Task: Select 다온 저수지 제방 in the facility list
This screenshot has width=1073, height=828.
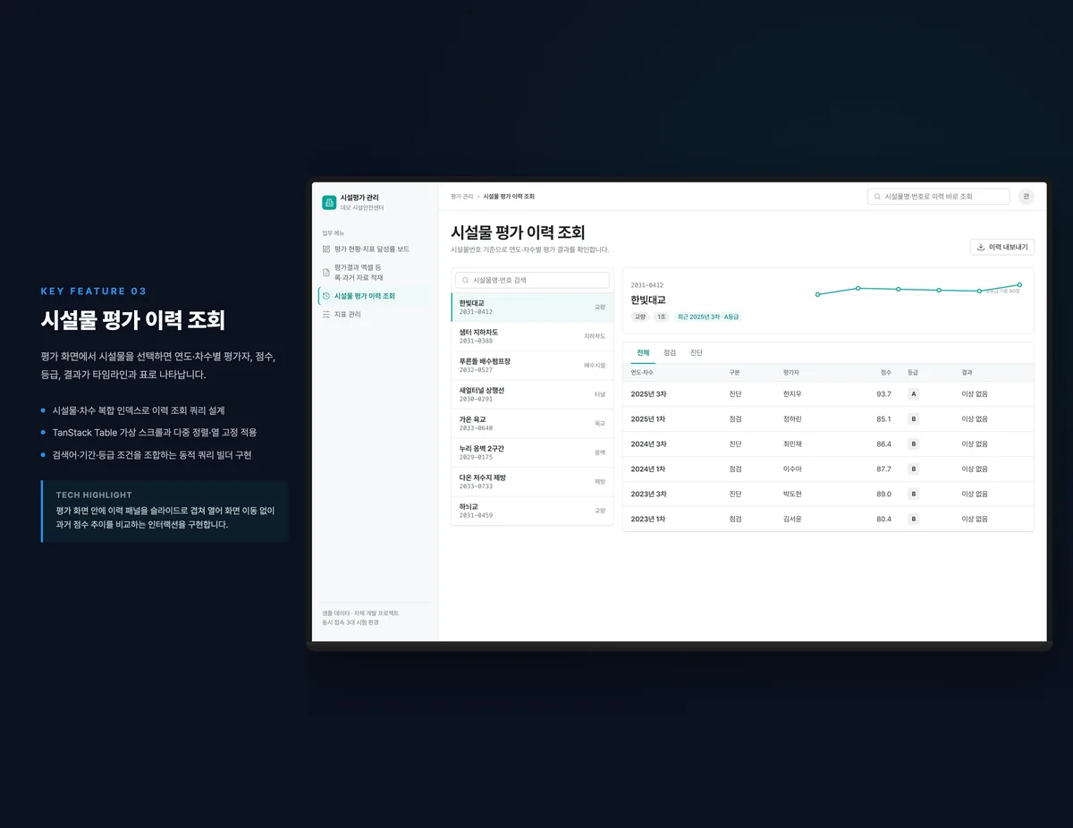Action: click(532, 482)
